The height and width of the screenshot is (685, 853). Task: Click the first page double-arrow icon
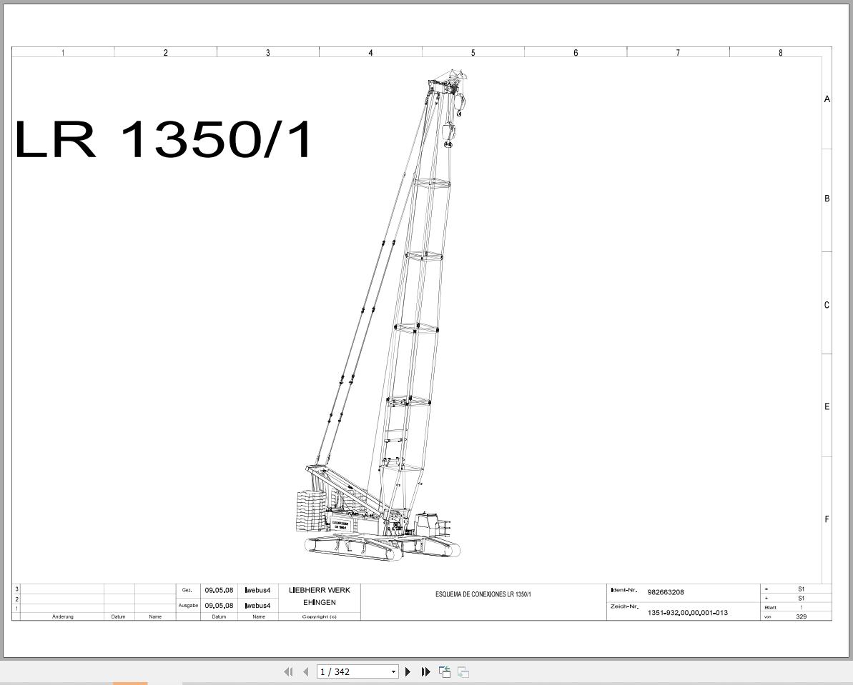click(x=288, y=671)
